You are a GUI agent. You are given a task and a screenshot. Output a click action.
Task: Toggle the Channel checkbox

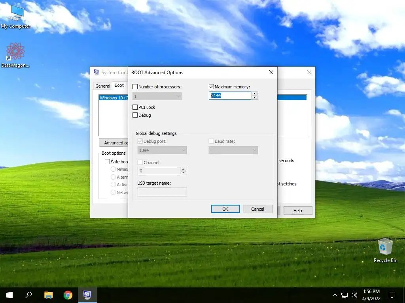coord(140,163)
